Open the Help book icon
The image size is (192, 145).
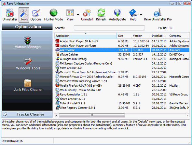(133, 13)
